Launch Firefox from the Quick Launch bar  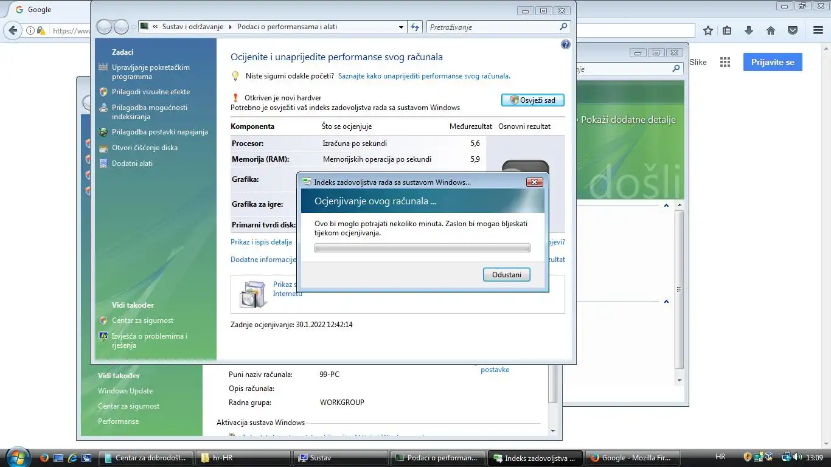pos(44,458)
